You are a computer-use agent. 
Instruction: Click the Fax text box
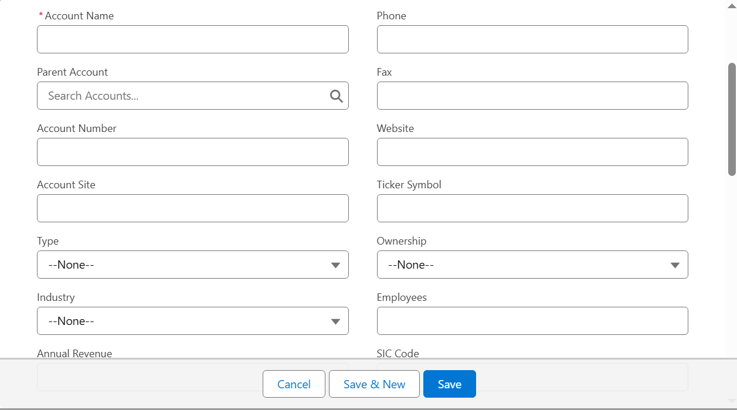(532, 96)
